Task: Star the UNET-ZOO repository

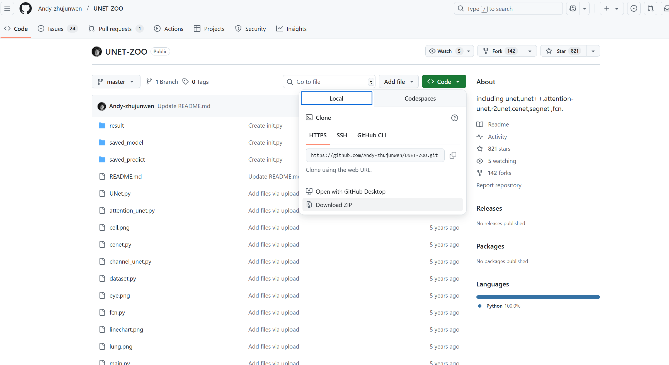Action: coord(563,51)
